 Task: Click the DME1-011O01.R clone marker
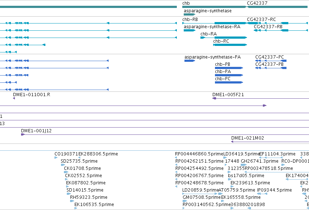click(14, 98)
